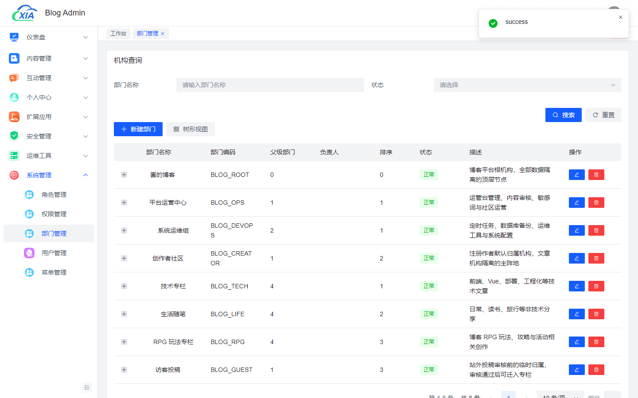Expand the RPG 玩法专栏 tree row
638x398 pixels.
click(x=124, y=342)
